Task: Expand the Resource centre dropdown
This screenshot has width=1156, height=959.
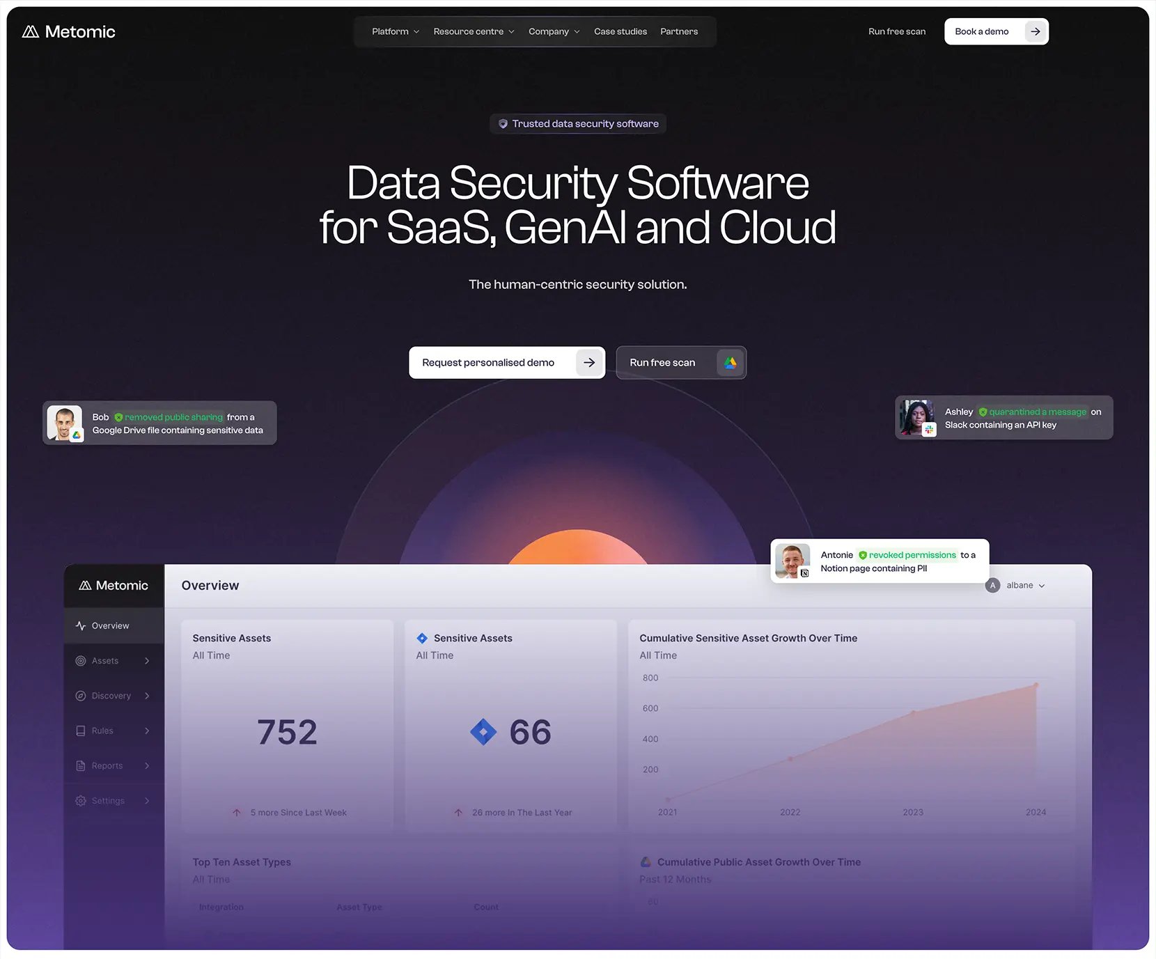Action: click(x=474, y=31)
